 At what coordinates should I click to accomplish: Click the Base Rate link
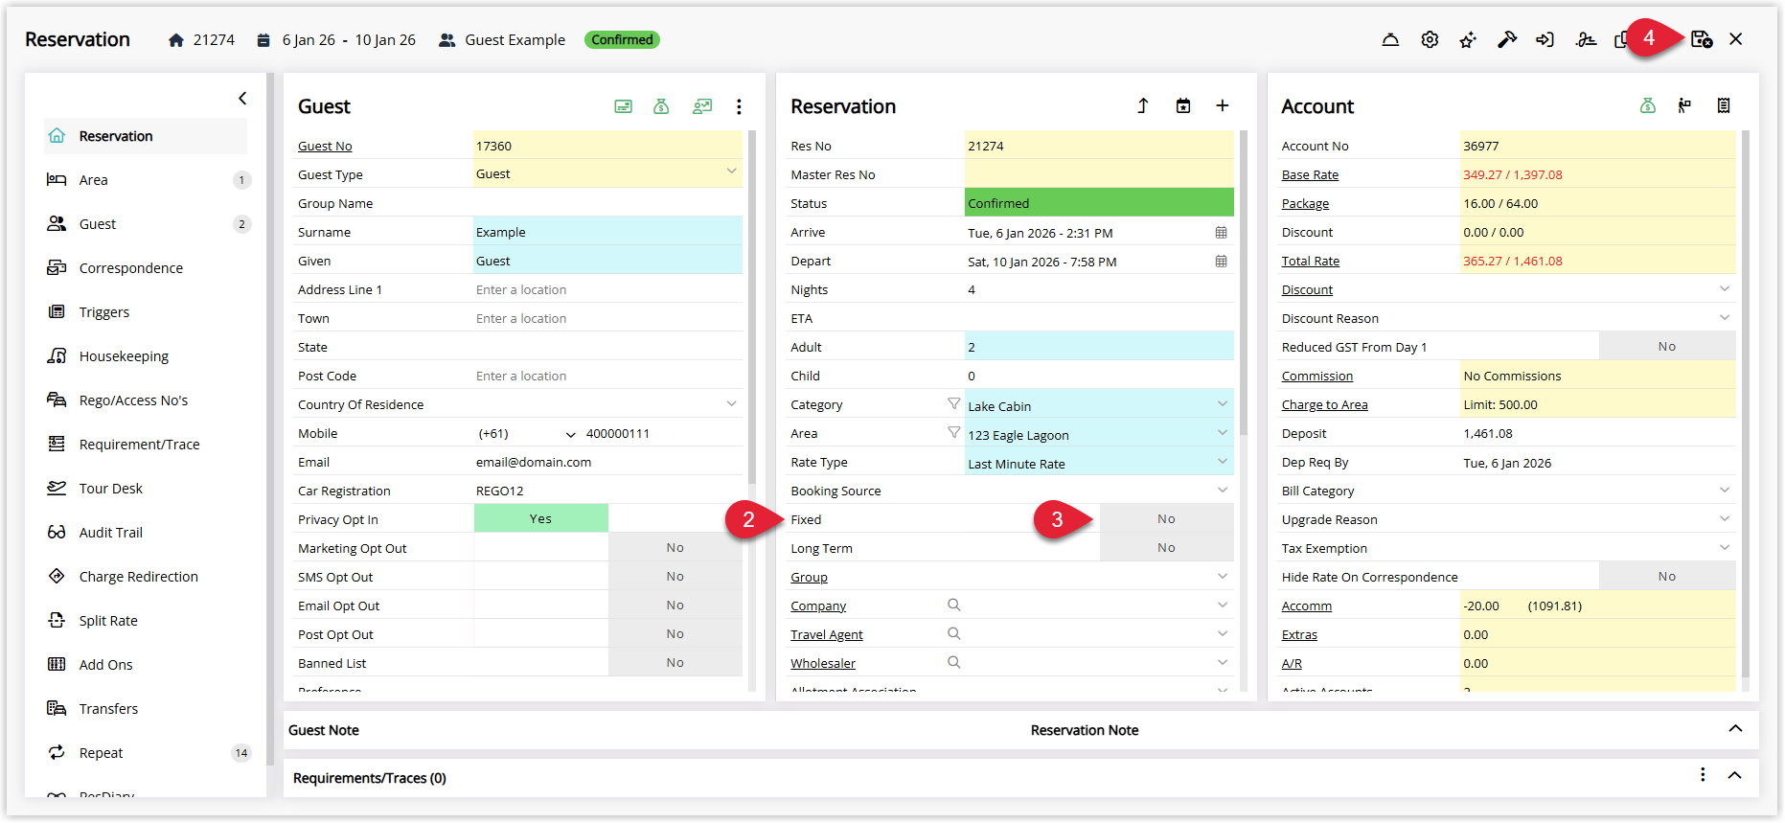click(1310, 174)
